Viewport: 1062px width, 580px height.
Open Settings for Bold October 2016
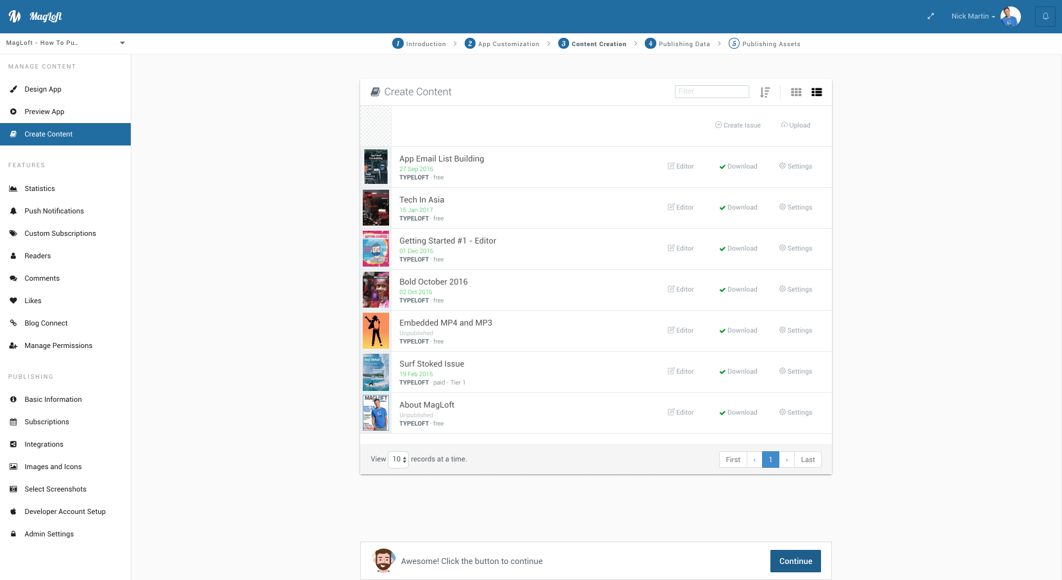tap(795, 289)
